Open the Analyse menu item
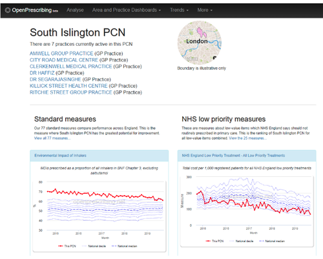 (x=75, y=10)
